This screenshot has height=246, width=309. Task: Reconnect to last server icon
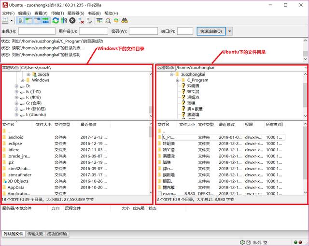point(89,20)
